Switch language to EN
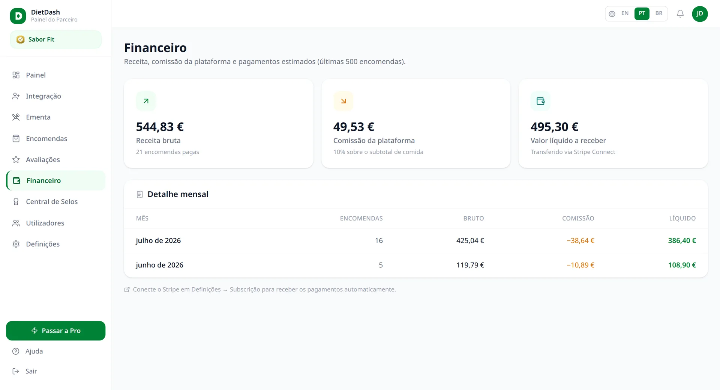The width and height of the screenshot is (720, 390). (x=625, y=13)
